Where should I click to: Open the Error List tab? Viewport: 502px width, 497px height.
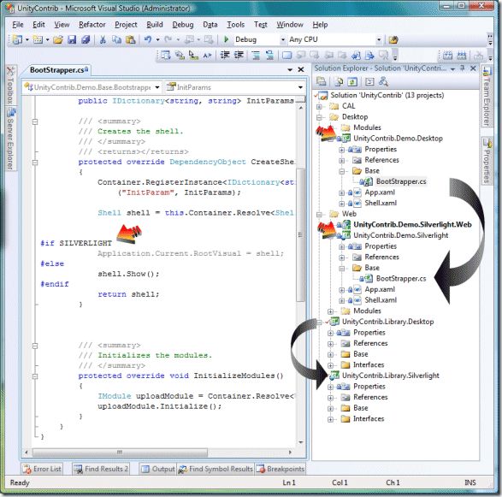[42, 469]
